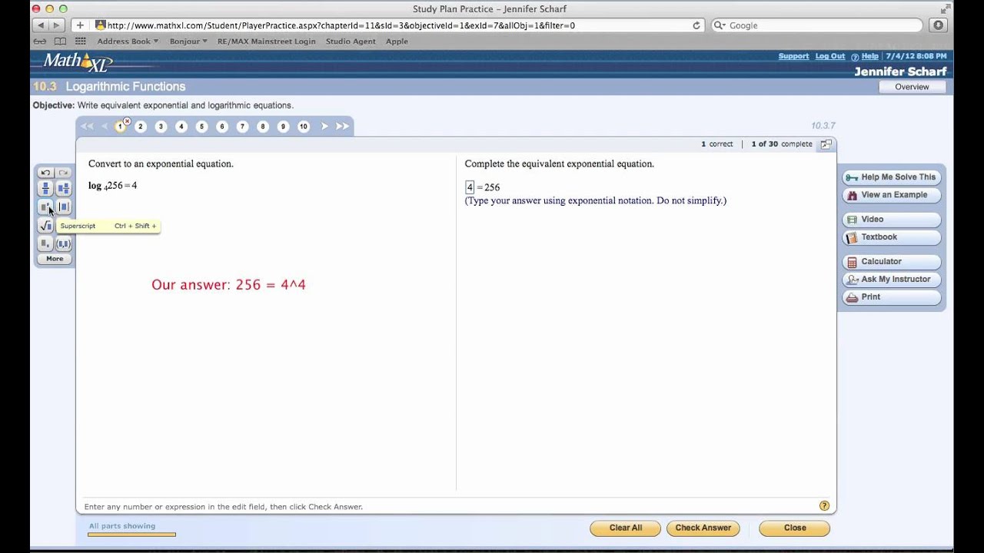Insert a mixed number template
This screenshot has width=984, height=553.
pos(64,188)
